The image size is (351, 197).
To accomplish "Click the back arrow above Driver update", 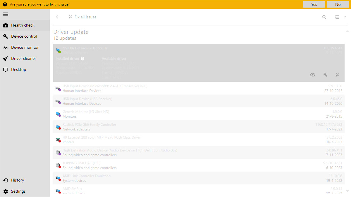I will pyautogui.click(x=58, y=17).
